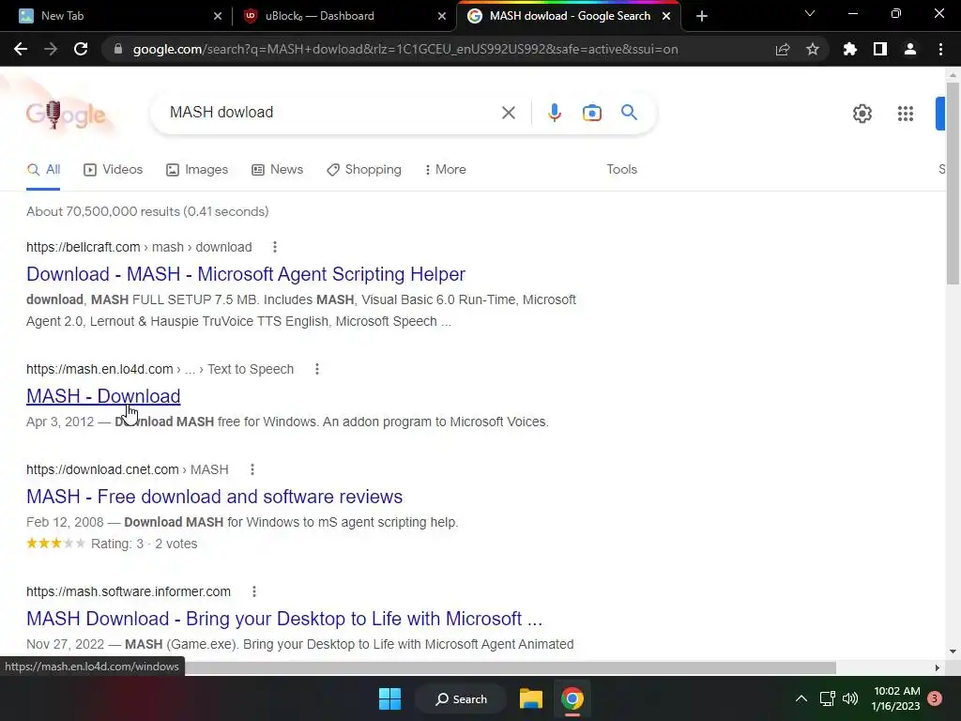Image resolution: width=961 pixels, height=721 pixels.
Task: Open File Explorer from taskbar
Action: click(x=531, y=698)
